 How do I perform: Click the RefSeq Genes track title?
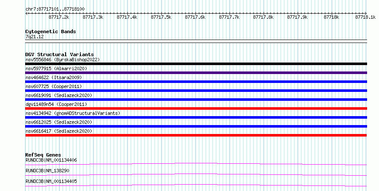[43, 155]
